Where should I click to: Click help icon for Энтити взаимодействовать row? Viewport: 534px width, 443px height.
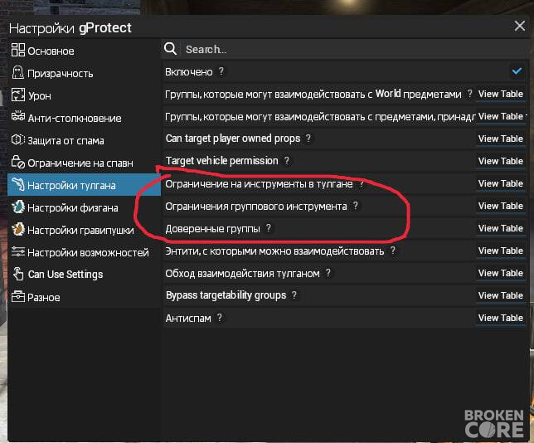pyautogui.click(x=393, y=251)
